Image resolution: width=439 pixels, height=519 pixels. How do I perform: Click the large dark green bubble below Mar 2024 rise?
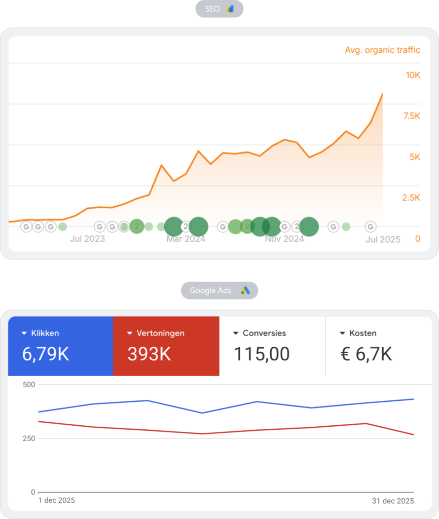tap(174, 227)
